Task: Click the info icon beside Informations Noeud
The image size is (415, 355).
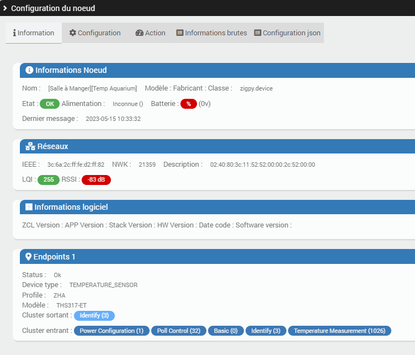Action: (29, 70)
